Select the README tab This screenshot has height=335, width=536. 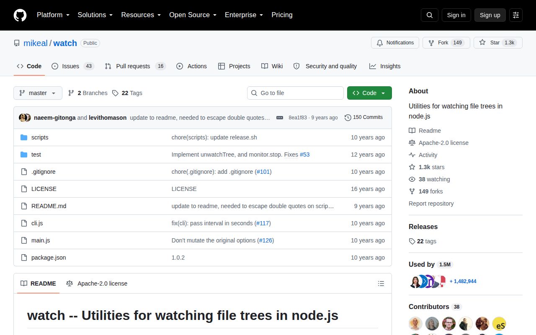[38, 283]
